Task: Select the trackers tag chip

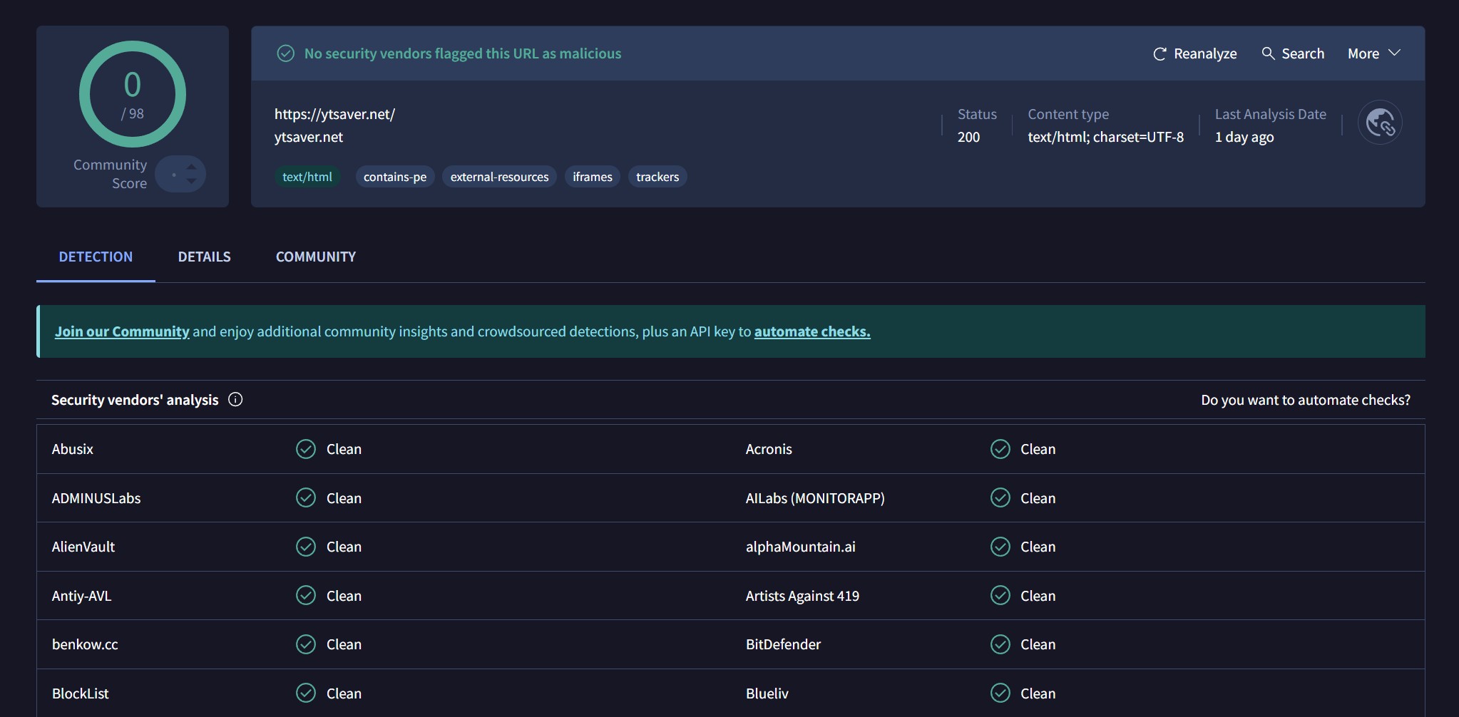Action: tap(657, 177)
